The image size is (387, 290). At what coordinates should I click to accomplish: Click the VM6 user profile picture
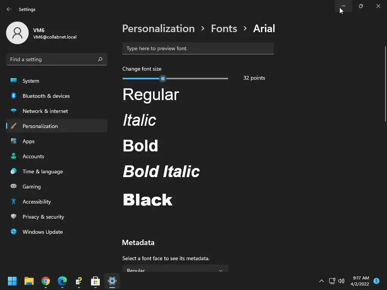click(x=17, y=33)
